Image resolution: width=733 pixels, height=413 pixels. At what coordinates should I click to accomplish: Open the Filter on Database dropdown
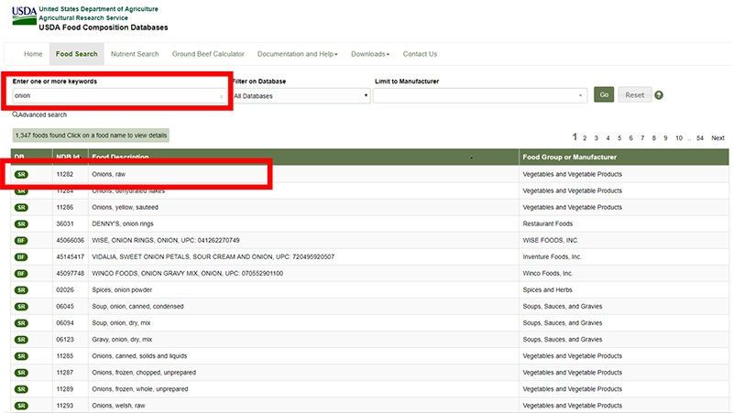tap(301, 96)
